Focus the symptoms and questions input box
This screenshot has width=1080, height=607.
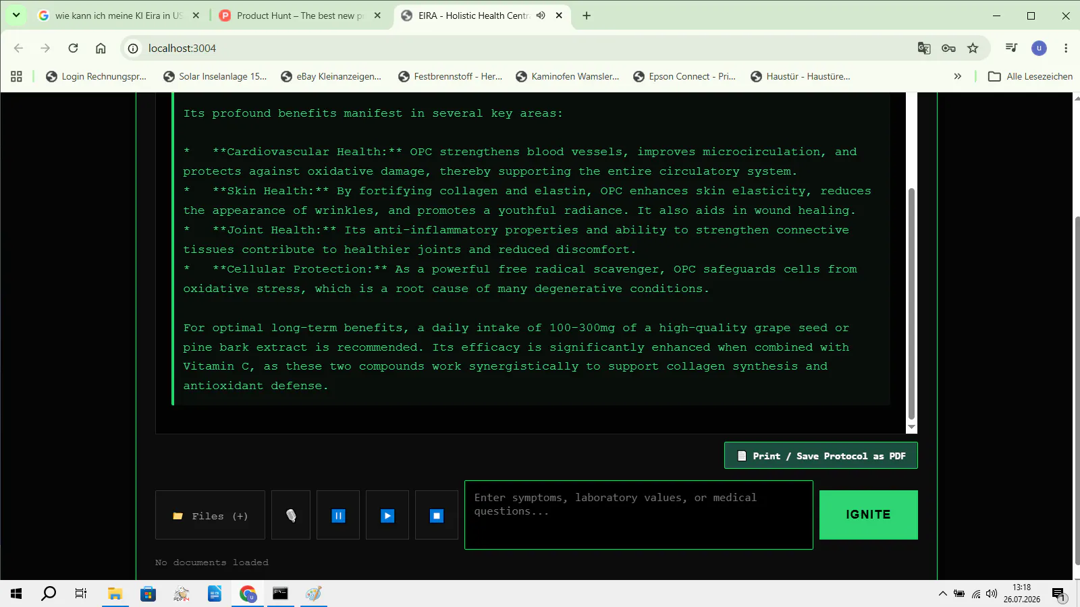(x=639, y=515)
